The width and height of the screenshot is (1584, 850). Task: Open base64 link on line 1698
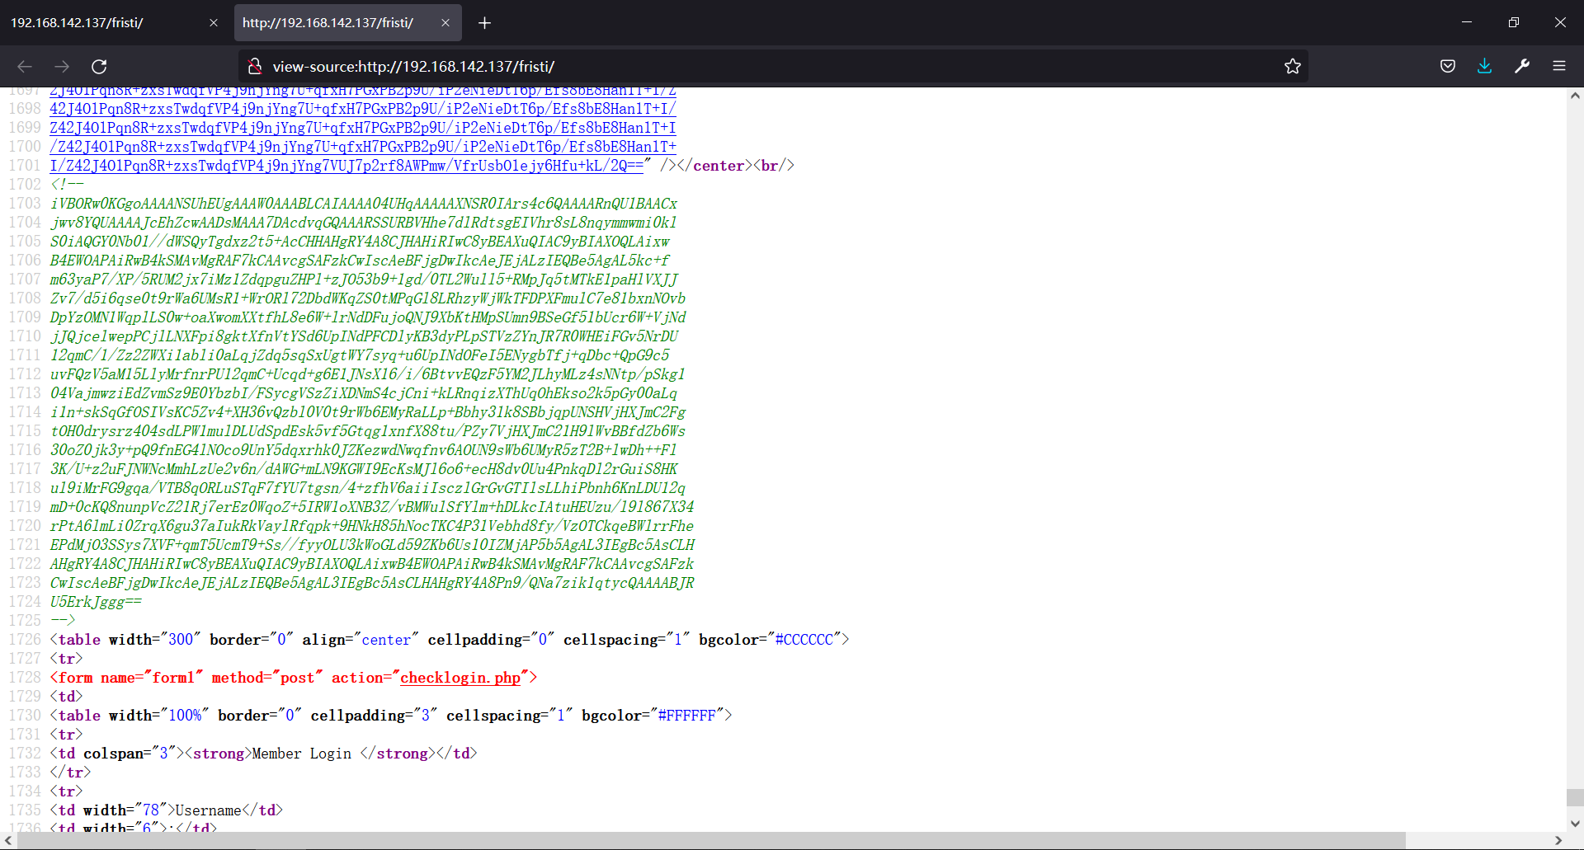[363, 109]
